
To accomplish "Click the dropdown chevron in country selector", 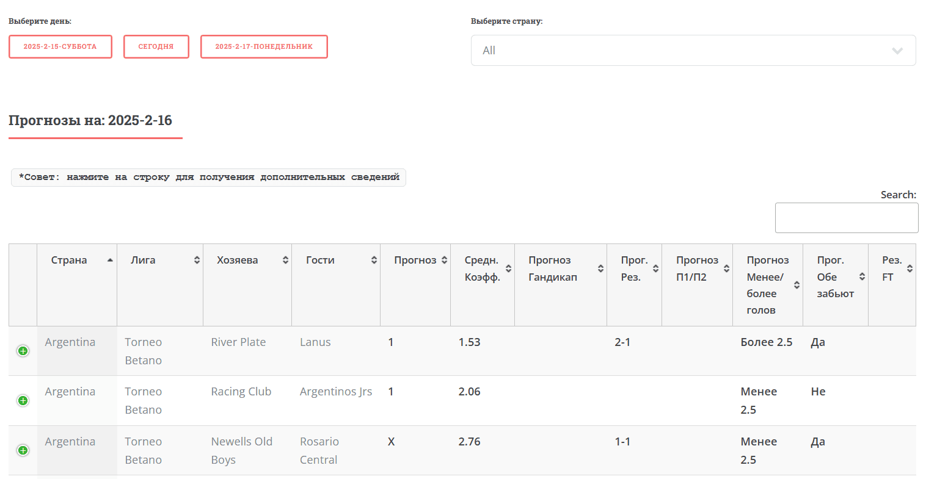I will (897, 51).
